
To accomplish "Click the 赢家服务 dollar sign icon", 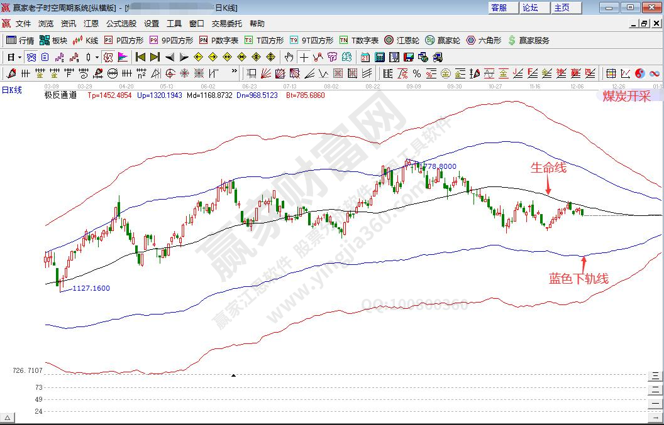I will 512,40.
